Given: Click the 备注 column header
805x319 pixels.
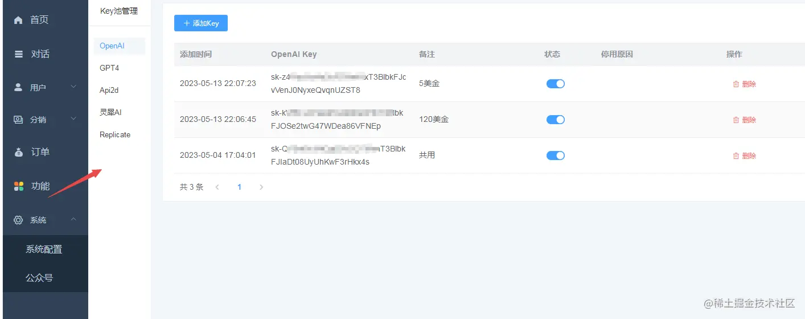Looking at the screenshot, I should (x=427, y=54).
